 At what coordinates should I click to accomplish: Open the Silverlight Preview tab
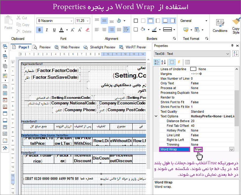click(99, 47)
